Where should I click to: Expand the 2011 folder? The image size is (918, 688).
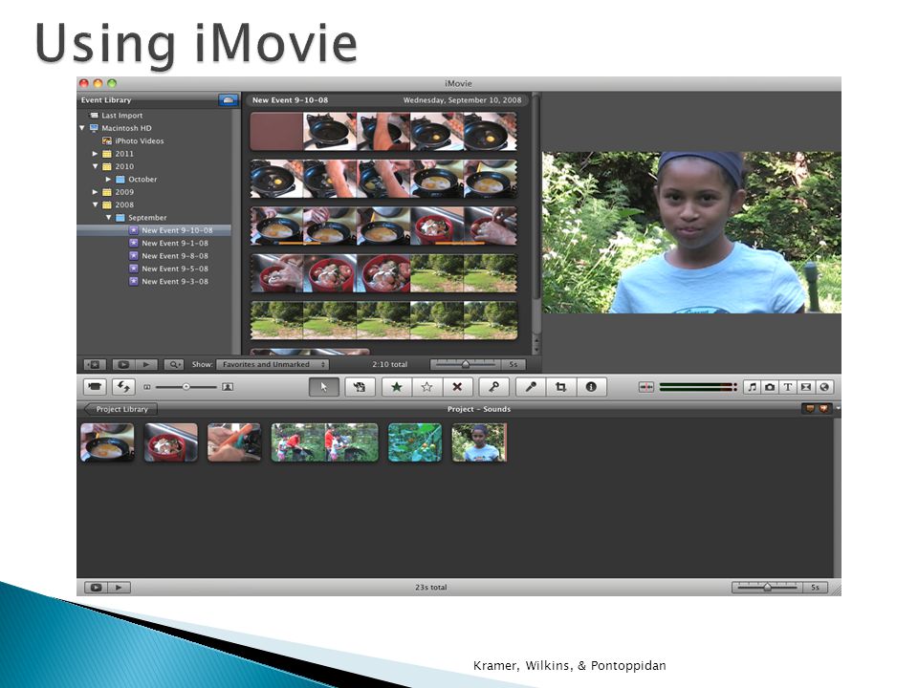95,154
